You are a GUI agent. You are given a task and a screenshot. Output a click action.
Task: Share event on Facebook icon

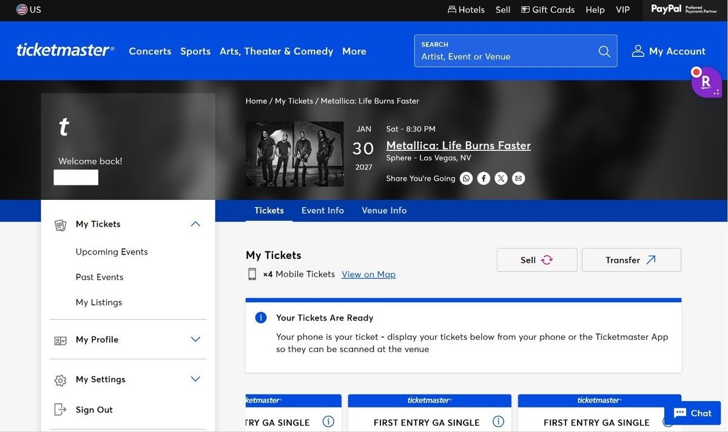click(x=484, y=178)
